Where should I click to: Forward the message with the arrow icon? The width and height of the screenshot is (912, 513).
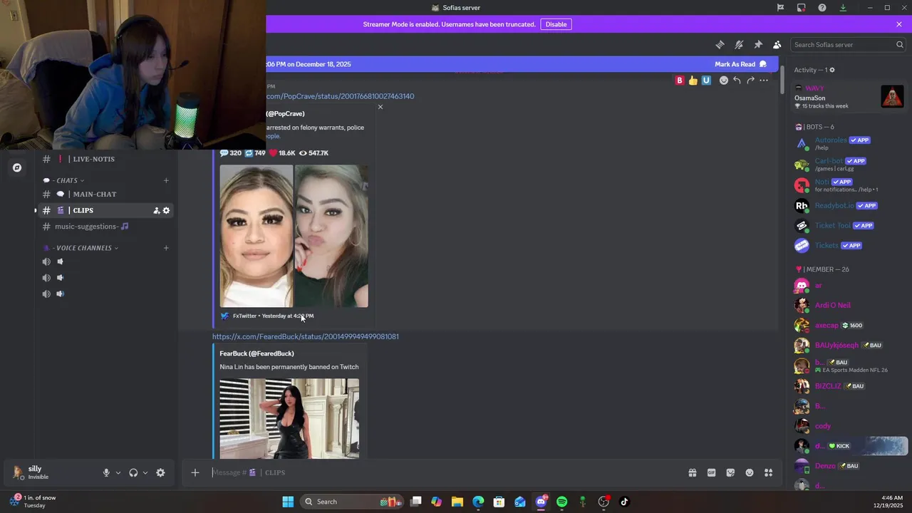click(750, 81)
